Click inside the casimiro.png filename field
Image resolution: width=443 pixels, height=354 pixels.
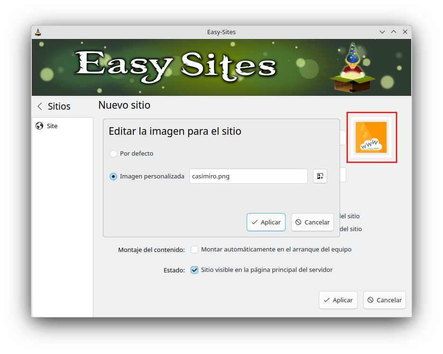248,176
